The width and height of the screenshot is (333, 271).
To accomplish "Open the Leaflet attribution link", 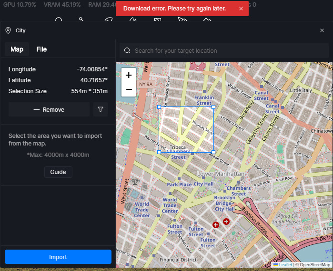I will (x=285, y=264).
